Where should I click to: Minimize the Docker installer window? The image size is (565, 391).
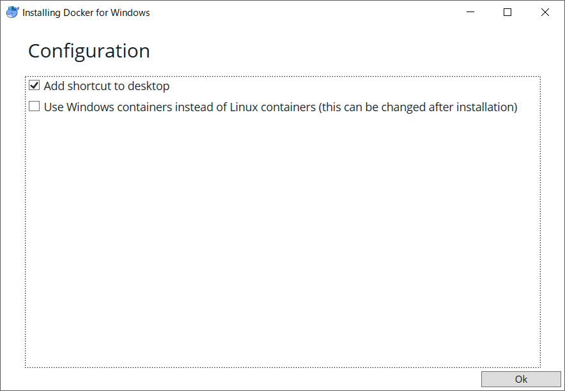coord(470,12)
